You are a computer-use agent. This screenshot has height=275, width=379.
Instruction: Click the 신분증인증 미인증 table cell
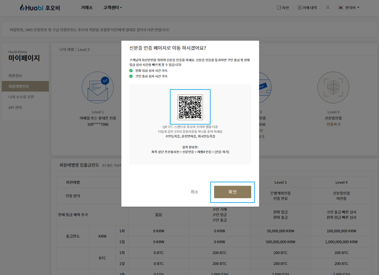tap(341, 196)
